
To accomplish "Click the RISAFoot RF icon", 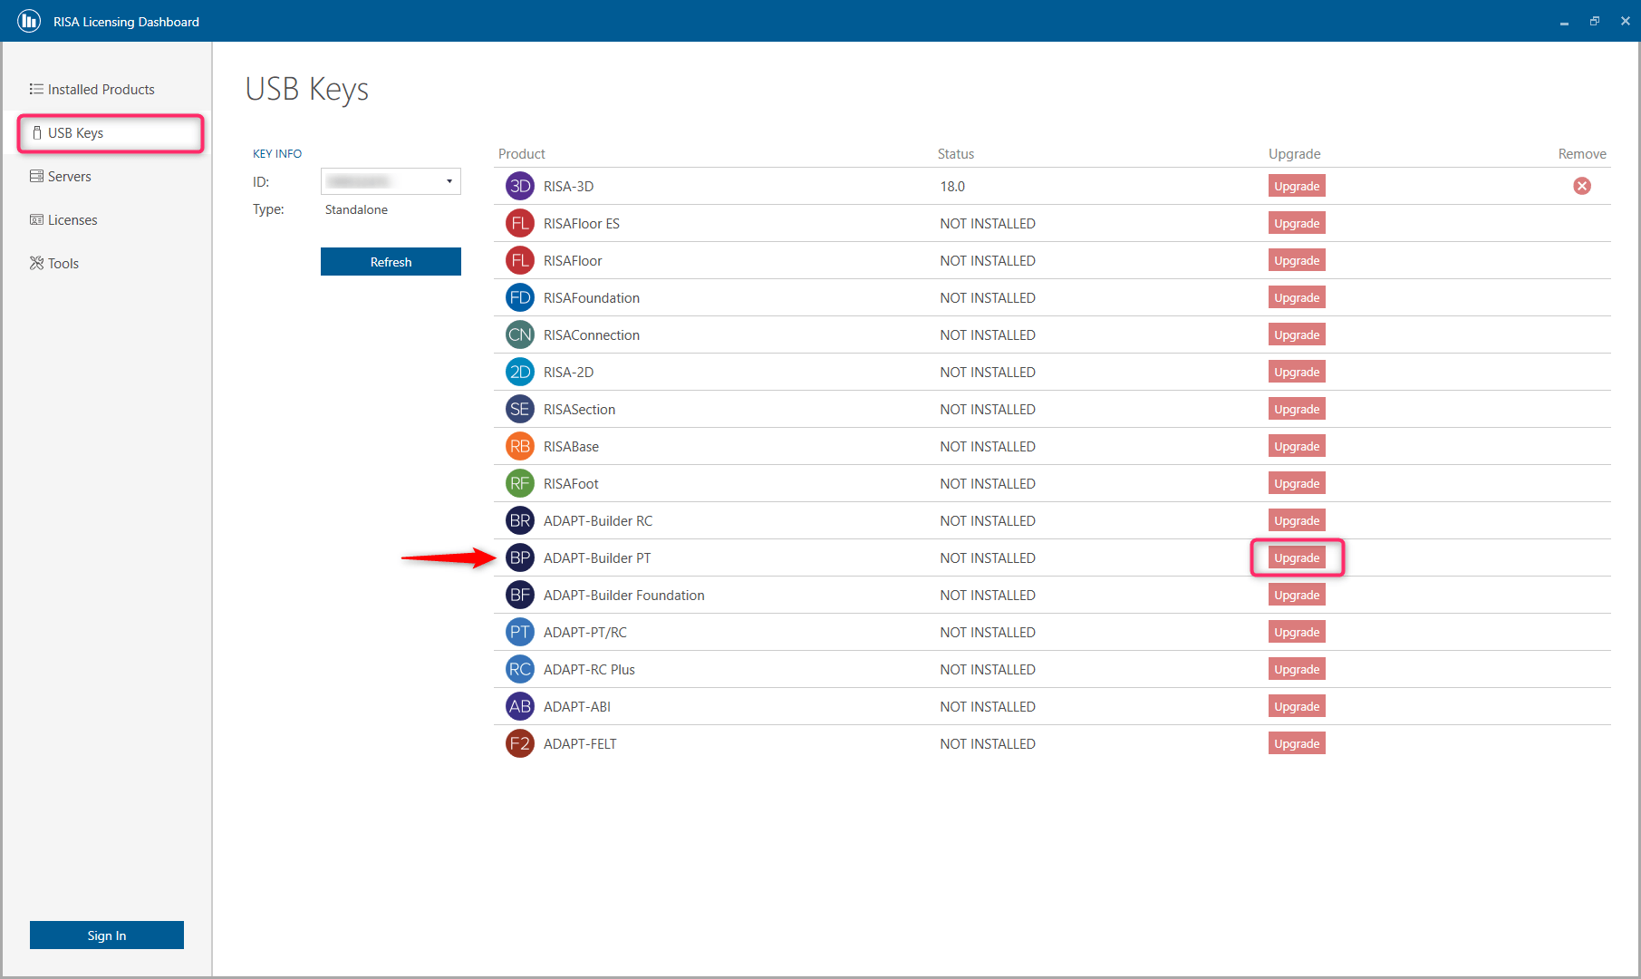I will point(519,483).
